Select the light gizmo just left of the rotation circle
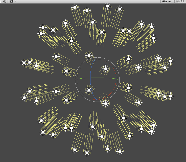This screenshot has height=162, width=186. pos(66,71)
